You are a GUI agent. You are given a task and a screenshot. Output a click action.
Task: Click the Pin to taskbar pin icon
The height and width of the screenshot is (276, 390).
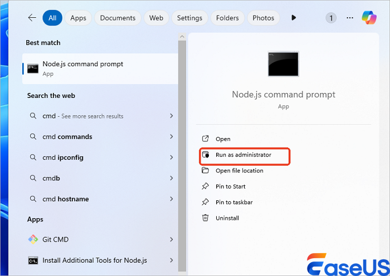pos(205,202)
